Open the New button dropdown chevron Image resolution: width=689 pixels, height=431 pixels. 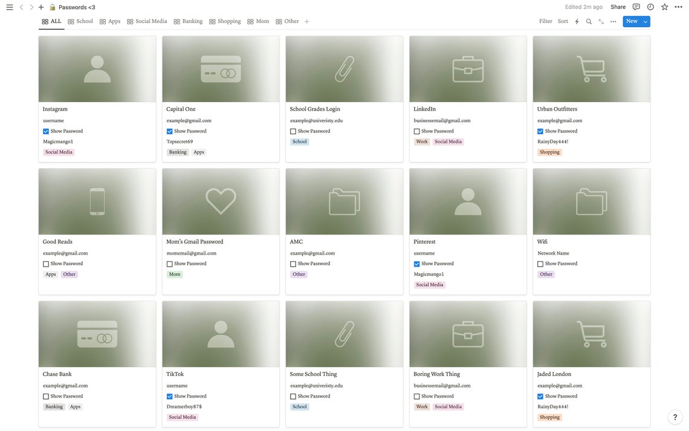tap(644, 21)
